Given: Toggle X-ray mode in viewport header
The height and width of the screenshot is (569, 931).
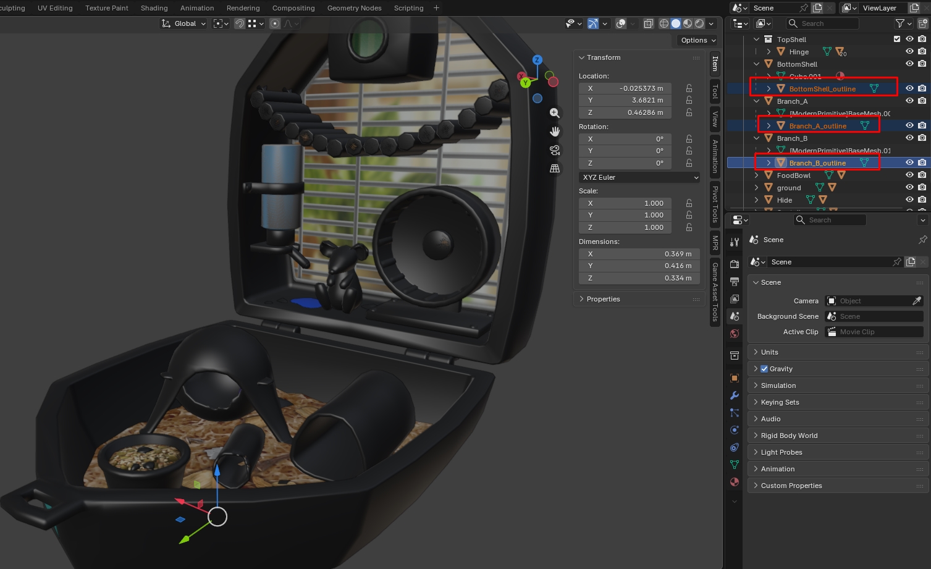Looking at the screenshot, I should coord(649,23).
